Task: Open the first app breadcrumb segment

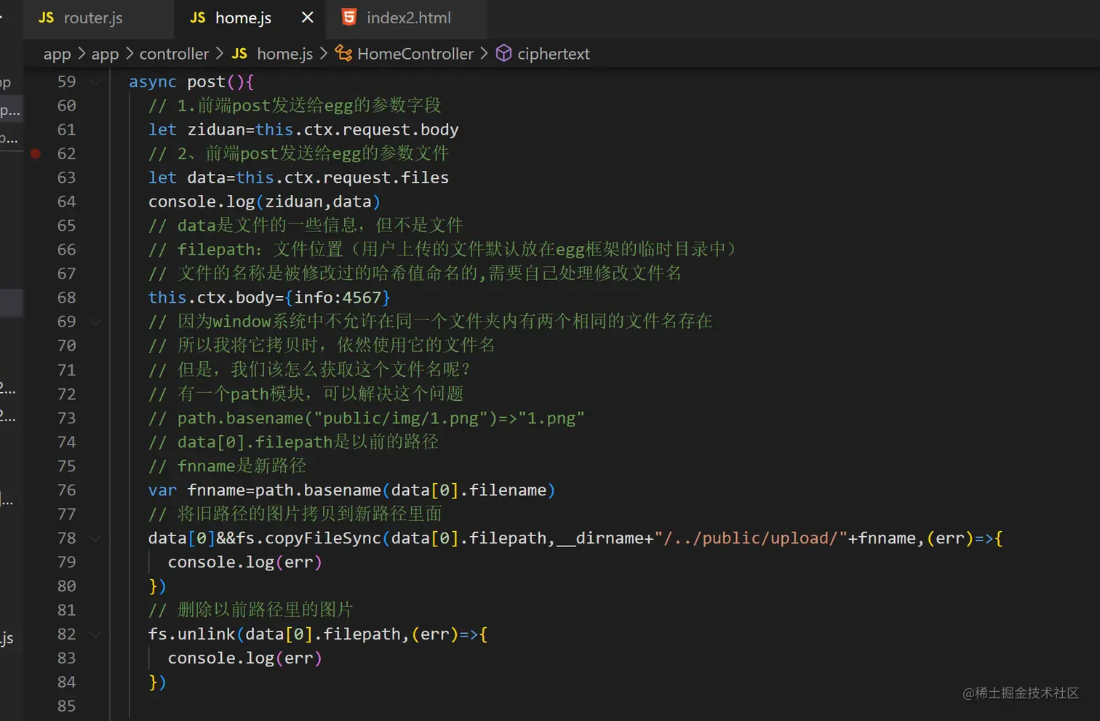Action: click(x=57, y=54)
